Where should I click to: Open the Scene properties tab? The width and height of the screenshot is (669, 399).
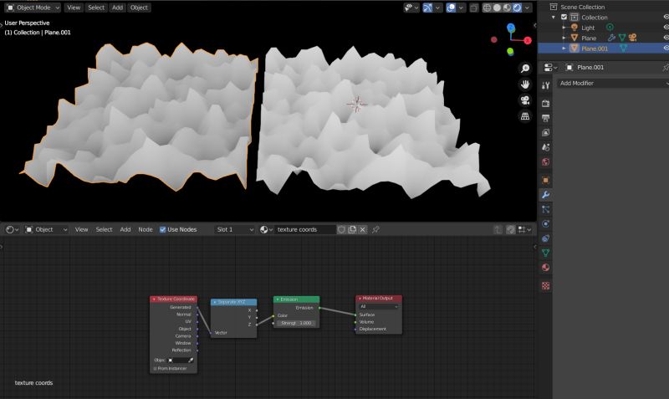[546, 147]
